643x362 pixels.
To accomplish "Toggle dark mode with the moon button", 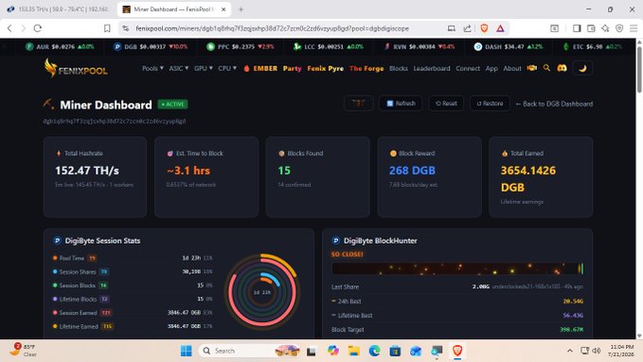I will pos(582,68).
